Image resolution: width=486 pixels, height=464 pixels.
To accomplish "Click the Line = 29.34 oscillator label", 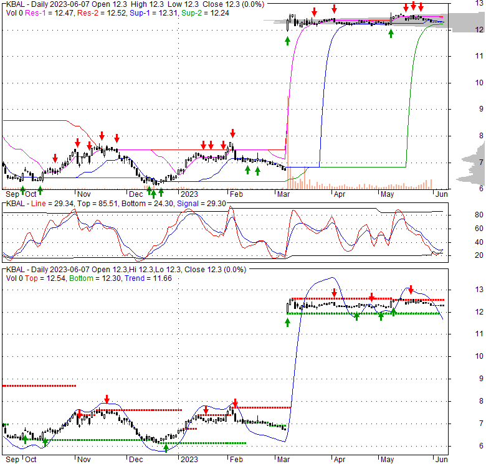I will click(x=52, y=204).
